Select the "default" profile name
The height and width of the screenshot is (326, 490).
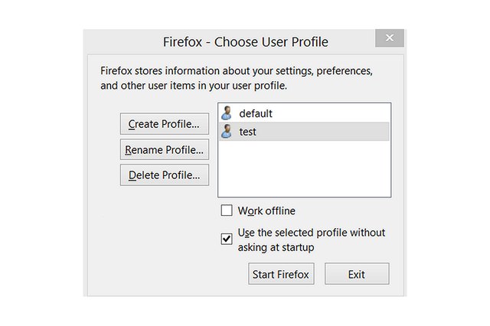[256, 113]
